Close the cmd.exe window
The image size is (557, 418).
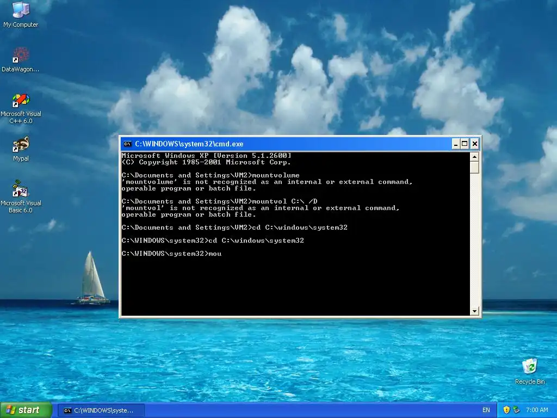pos(474,144)
